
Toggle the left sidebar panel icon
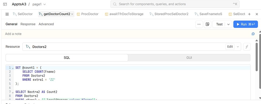[5, 4]
